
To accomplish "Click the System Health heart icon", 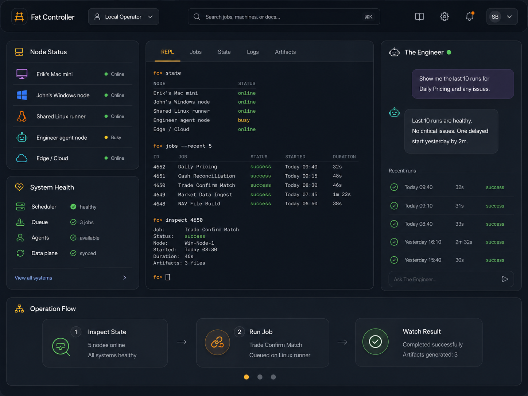I will click(19, 187).
